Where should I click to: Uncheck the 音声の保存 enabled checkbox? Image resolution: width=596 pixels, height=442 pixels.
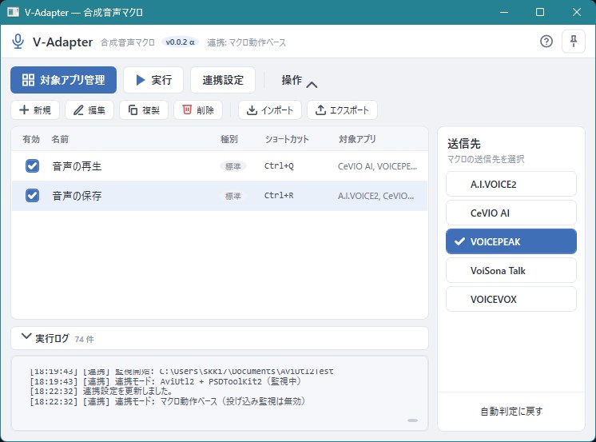tap(32, 196)
